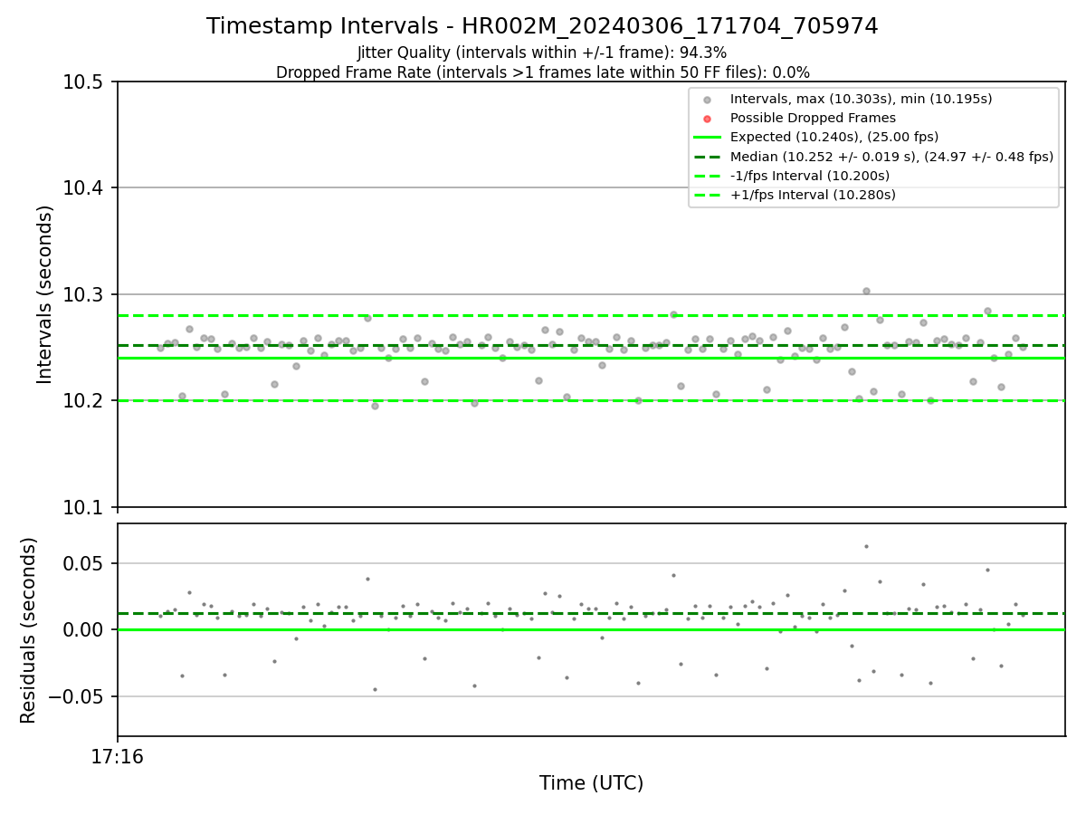Viewport: 1086px width, 815px height.
Task: Click the red dot marker for Possible Dropped Frames
Action: (708, 119)
